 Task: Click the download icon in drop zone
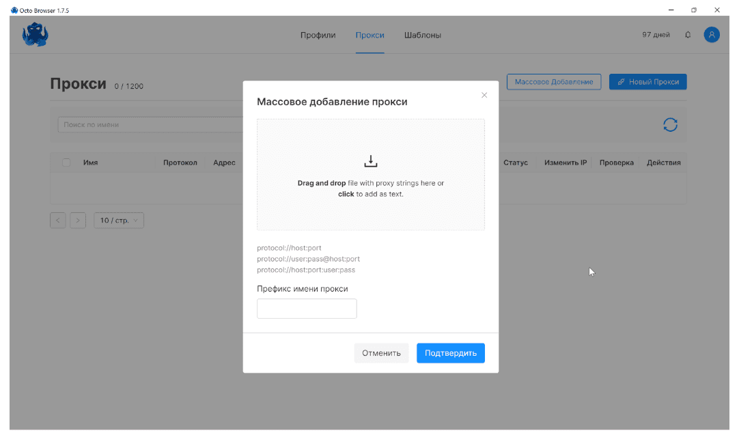(370, 161)
